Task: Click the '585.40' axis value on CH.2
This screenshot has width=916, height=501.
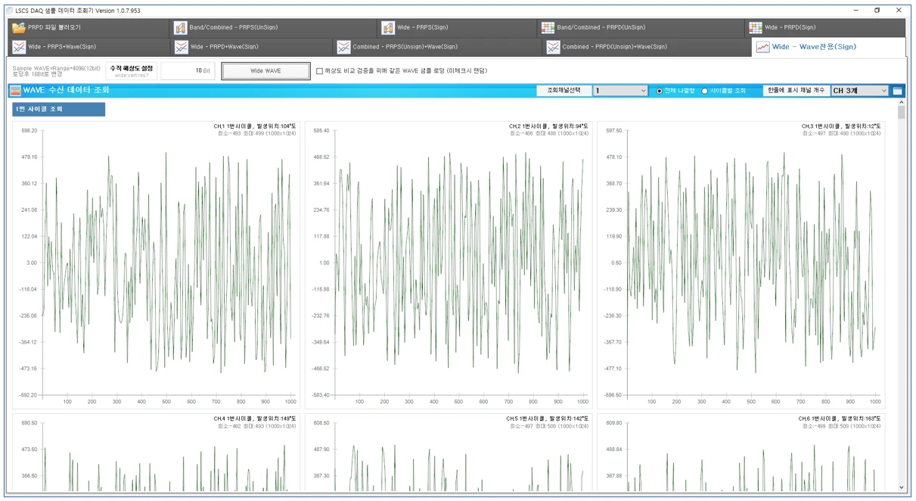Action: pos(321,130)
